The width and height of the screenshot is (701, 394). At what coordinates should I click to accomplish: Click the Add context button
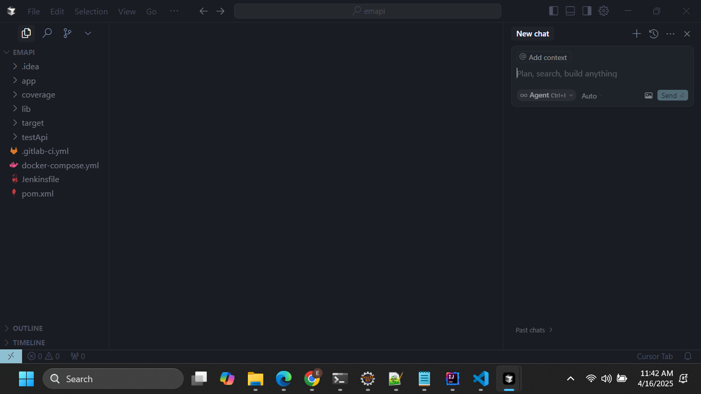pos(543,57)
